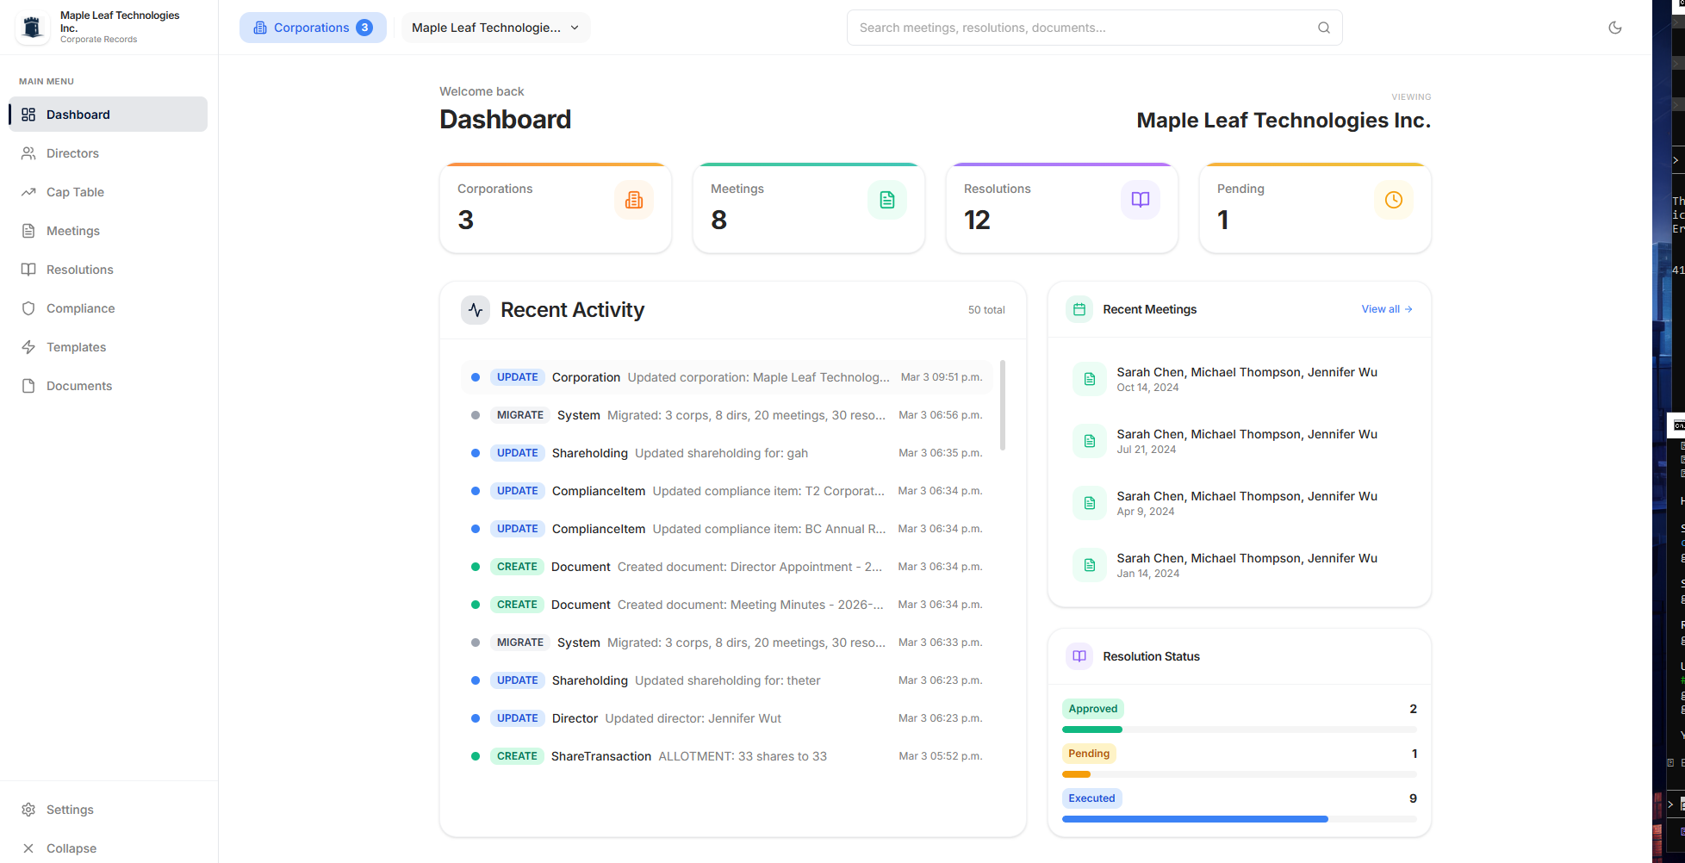Go to Documents in the sidebar
Image resolution: width=1685 pixels, height=863 pixels.
coord(109,386)
